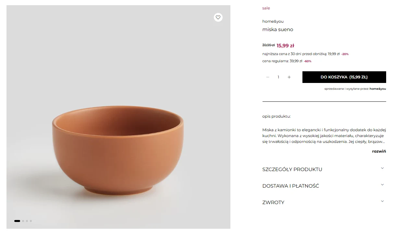Click home&you seller link near shipping info
404x232 pixels.
(378, 88)
